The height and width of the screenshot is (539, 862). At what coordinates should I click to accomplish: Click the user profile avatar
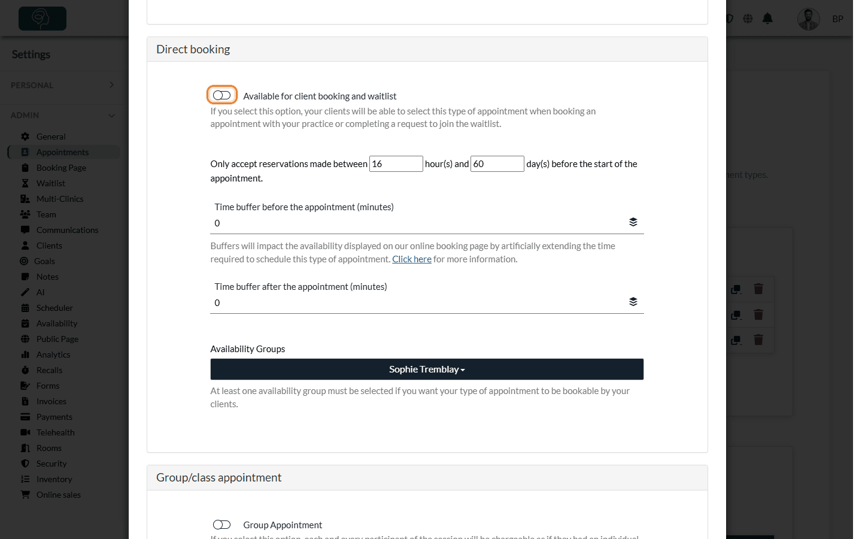[x=809, y=19]
